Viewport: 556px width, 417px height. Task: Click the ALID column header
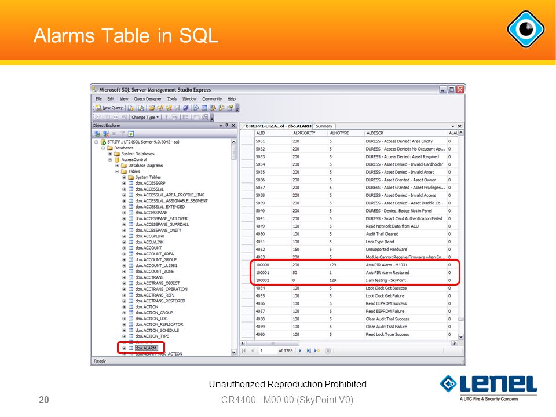[272, 133]
